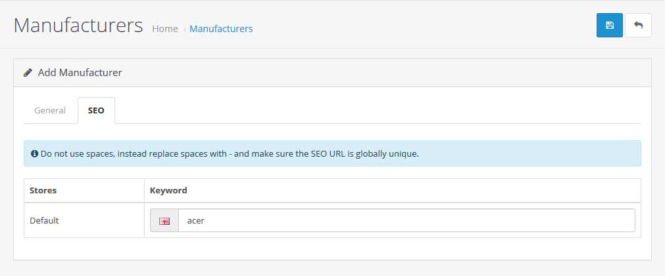The image size is (665, 276).
Task: Go back using the reply-arrow button
Action: click(x=638, y=26)
